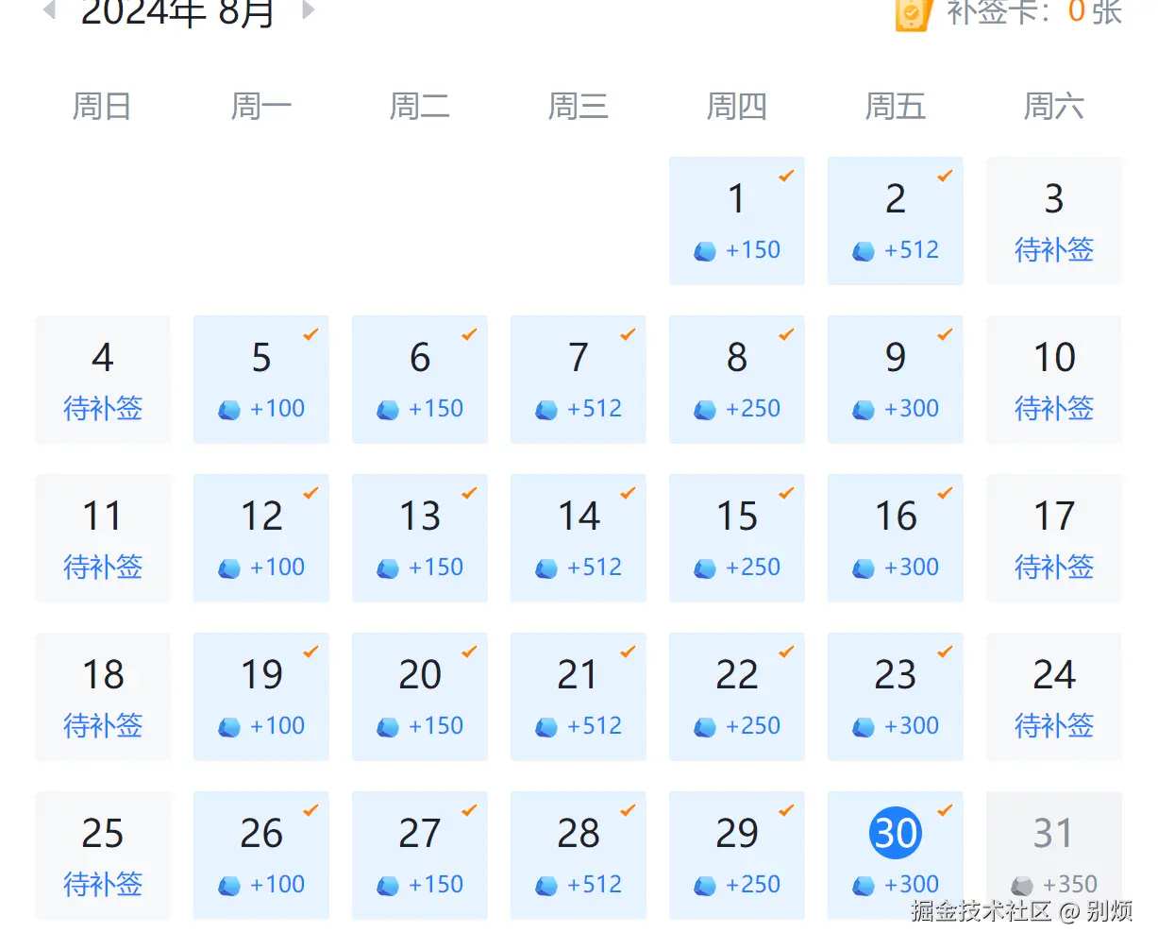
Task: Click 待补签 on August 17
Action: (1053, 568)
